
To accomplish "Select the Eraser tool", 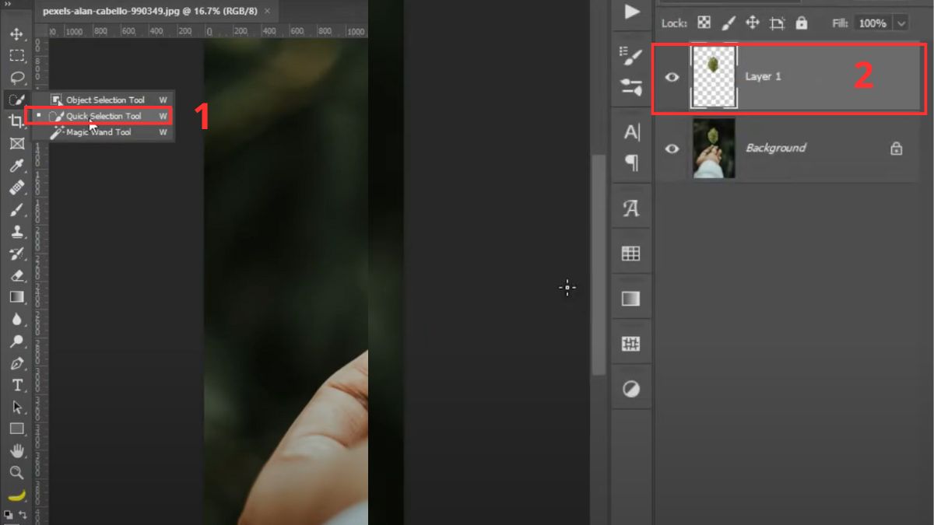I will point(16,275).
